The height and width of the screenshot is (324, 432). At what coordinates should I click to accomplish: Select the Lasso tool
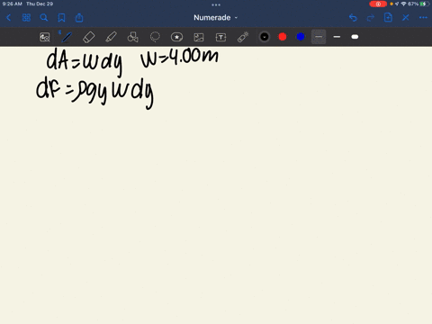pos(155,37)
